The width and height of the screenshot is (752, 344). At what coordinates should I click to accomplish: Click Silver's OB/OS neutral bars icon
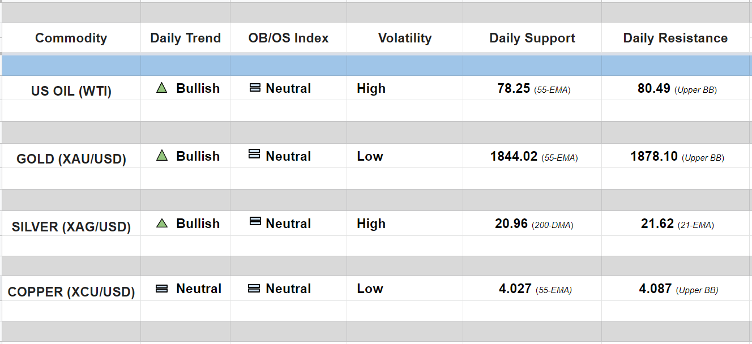[255, 222]
